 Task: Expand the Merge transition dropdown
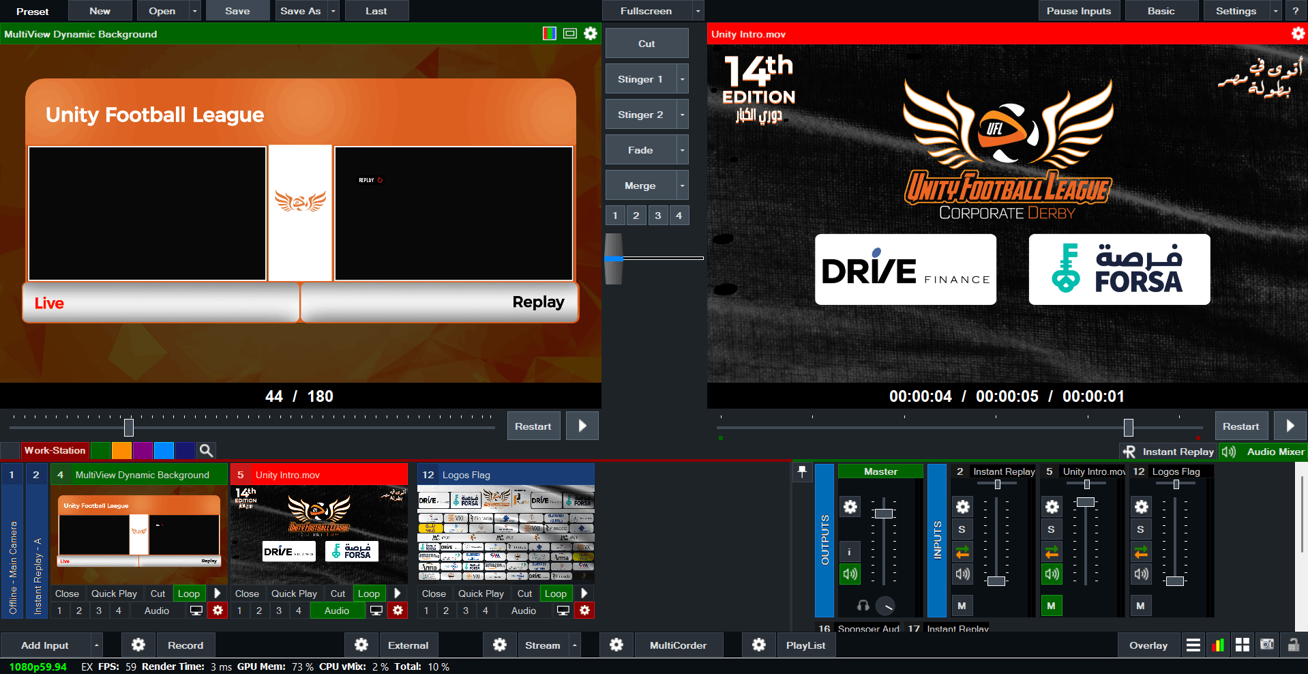pos(682,186)
